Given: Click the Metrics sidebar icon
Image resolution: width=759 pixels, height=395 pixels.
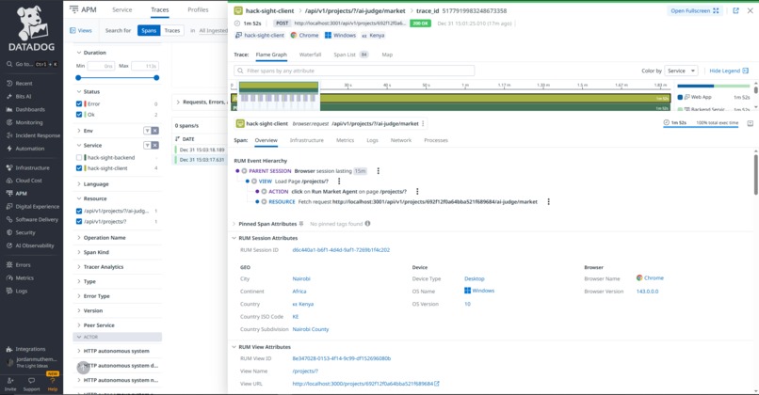Looking at the screenshot, I should pos(9,278).
